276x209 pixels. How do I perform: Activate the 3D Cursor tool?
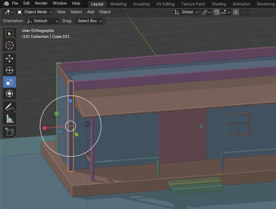click(10, 45)
